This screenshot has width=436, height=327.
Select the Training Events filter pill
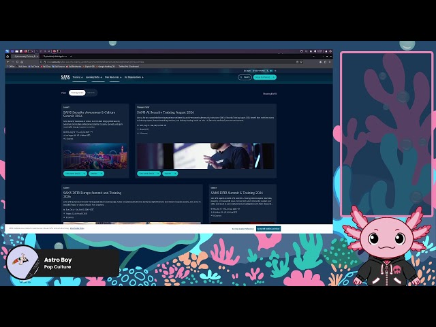click(77, 93)
